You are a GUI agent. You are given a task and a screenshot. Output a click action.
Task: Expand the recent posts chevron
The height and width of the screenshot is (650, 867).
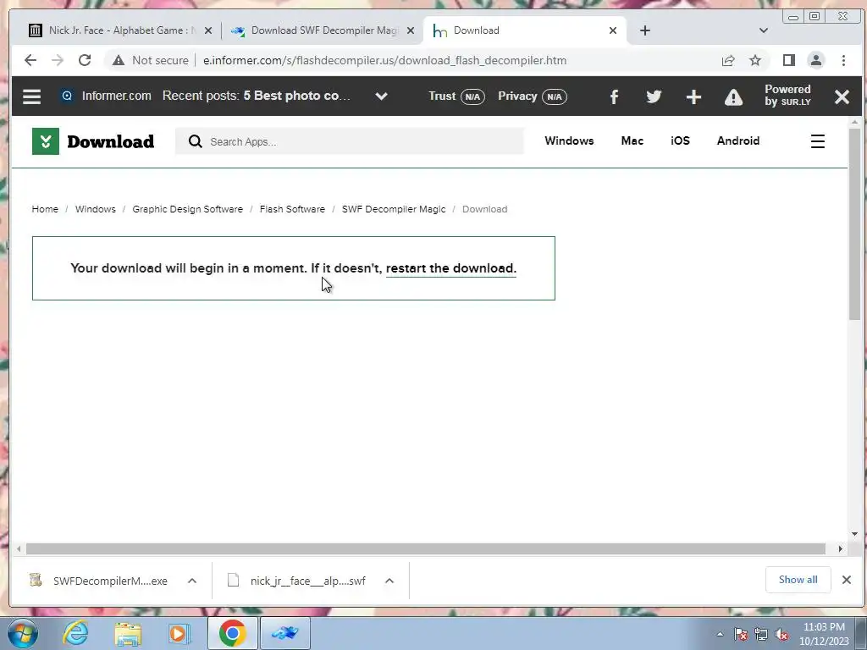[x=381, y=96]
